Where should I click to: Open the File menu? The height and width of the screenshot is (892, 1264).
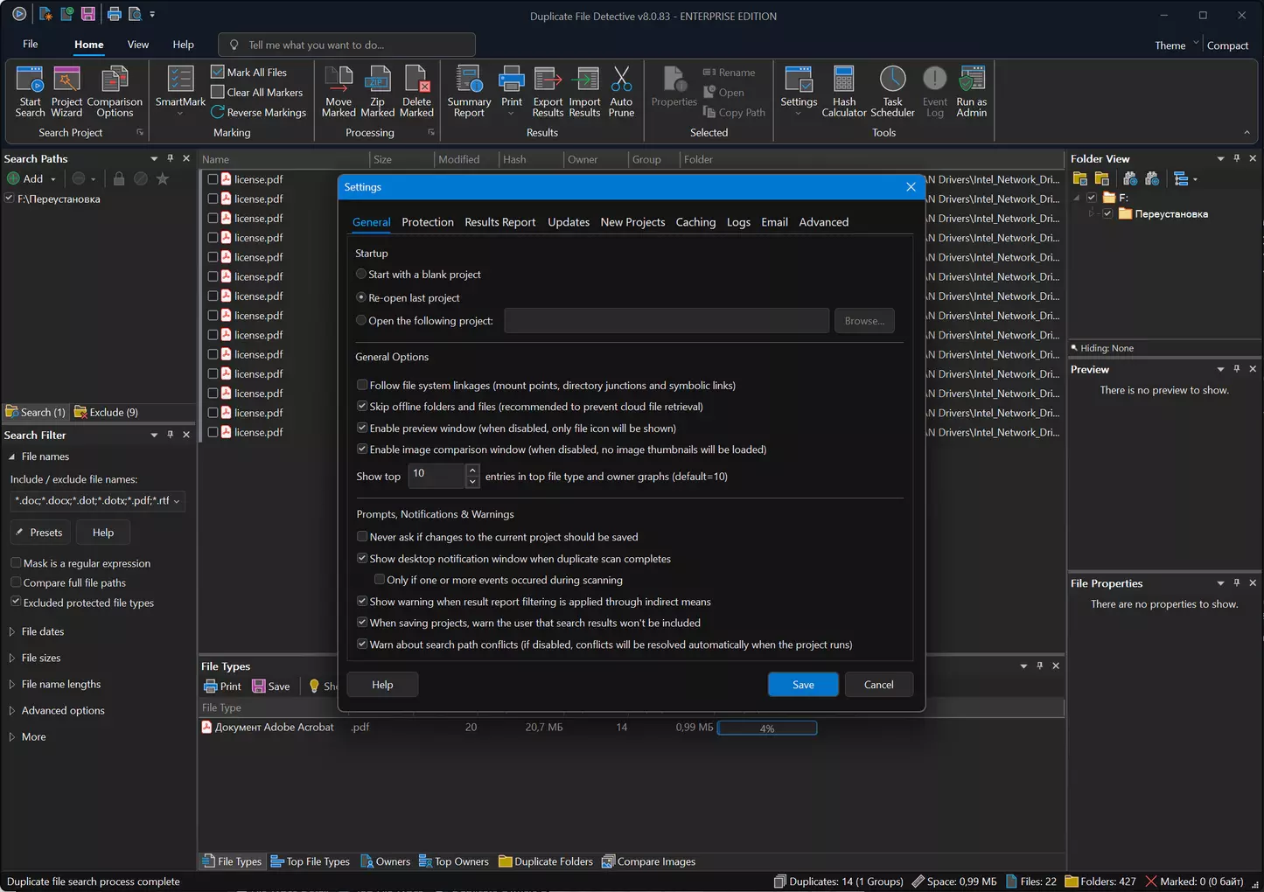(30, 45)
